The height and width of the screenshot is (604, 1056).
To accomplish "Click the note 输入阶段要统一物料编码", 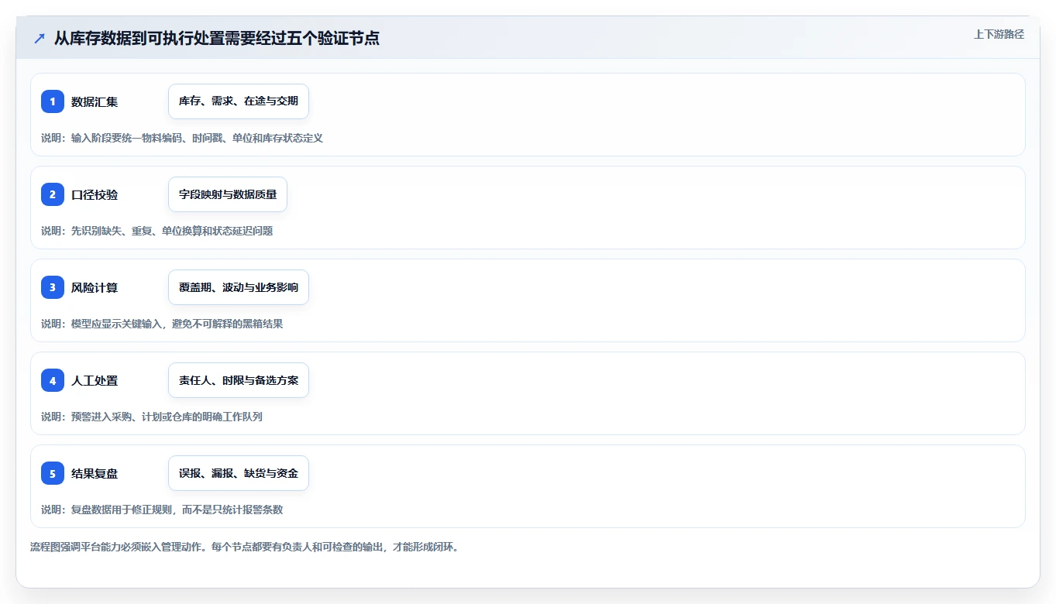I will point(182,138).
